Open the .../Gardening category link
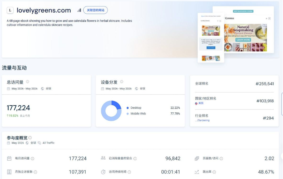The image size is (283, 179). (202, 120)
